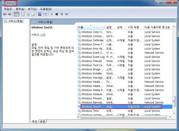The height and width of the screenshot is (131, 179).
Task: Stop service with the square stop icon
Action: click(57, 14)
